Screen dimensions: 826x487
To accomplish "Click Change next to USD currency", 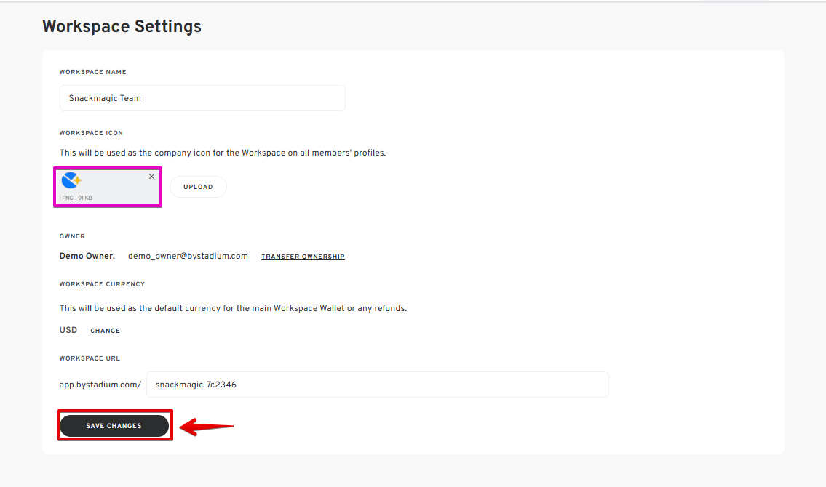I will click(105, 331).
